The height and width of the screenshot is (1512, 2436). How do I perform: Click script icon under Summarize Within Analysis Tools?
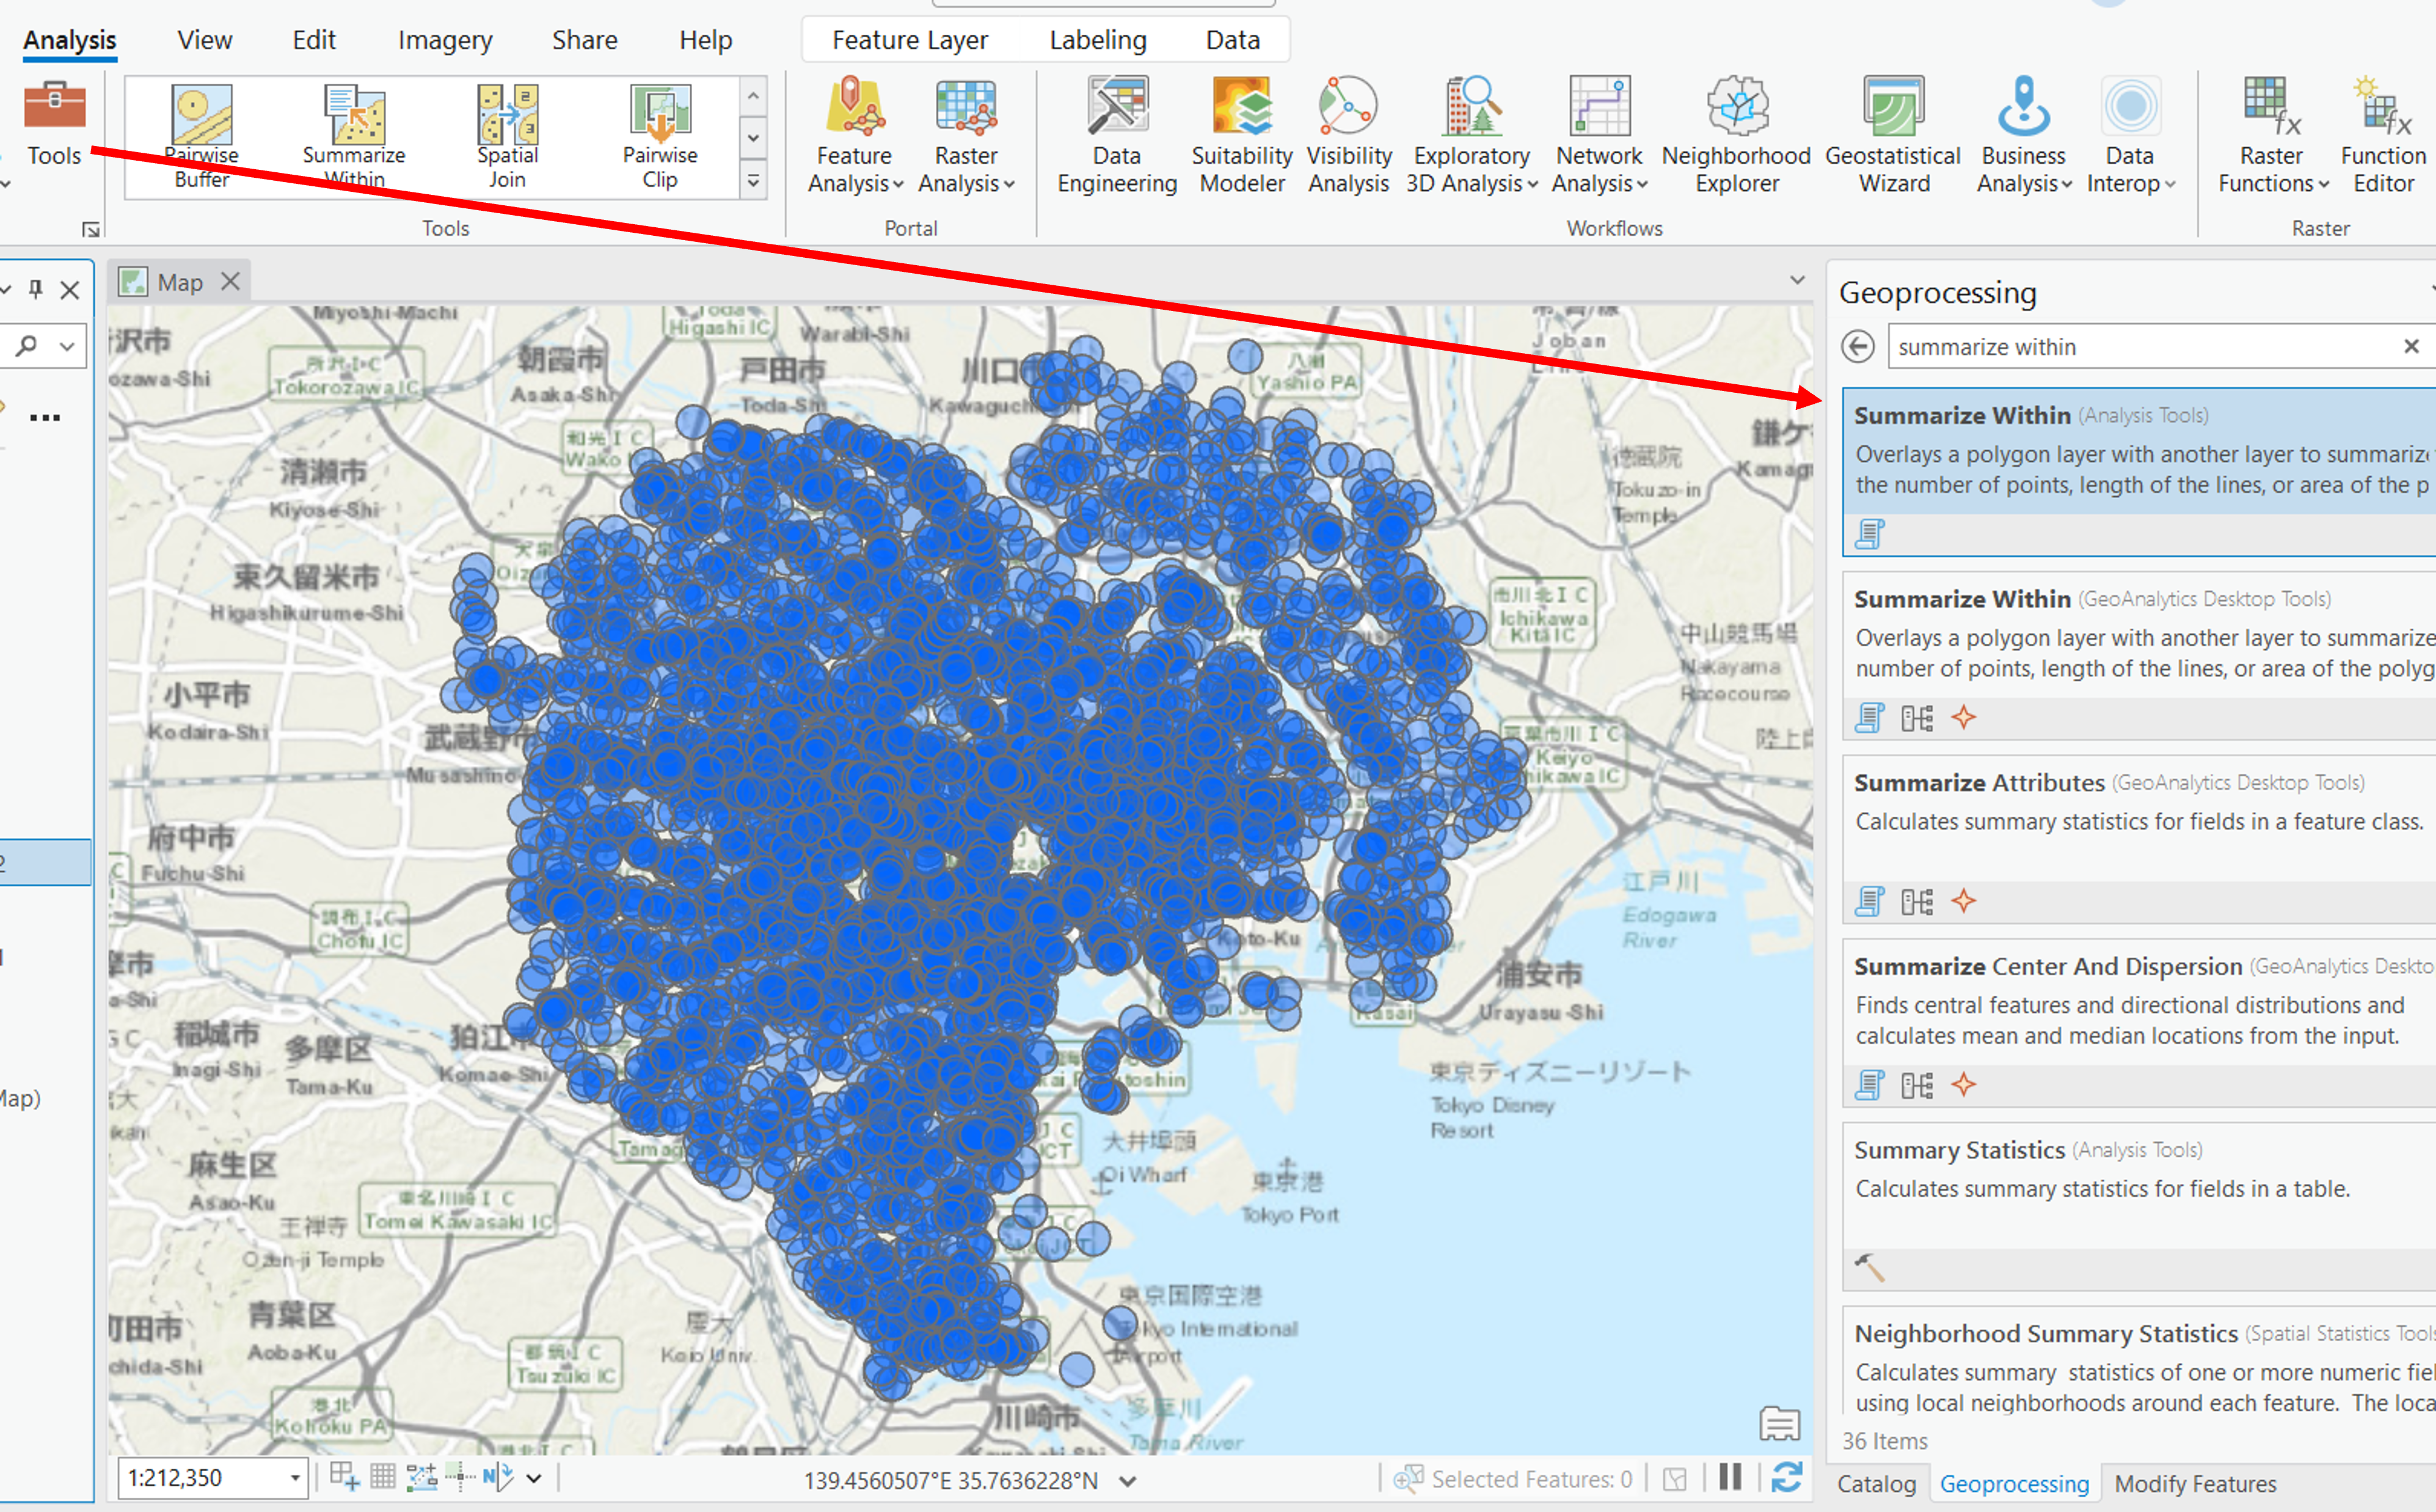(1869, 534)
